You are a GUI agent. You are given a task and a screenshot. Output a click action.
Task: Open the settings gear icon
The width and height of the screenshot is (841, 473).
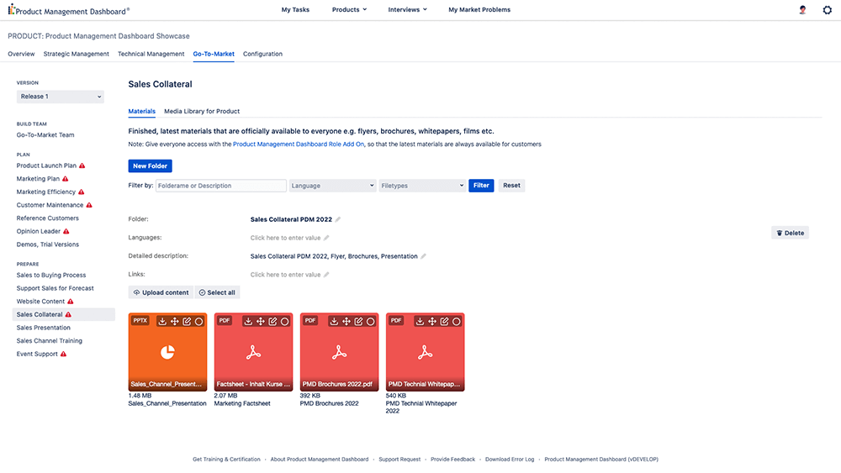click(x=827, y=9)
